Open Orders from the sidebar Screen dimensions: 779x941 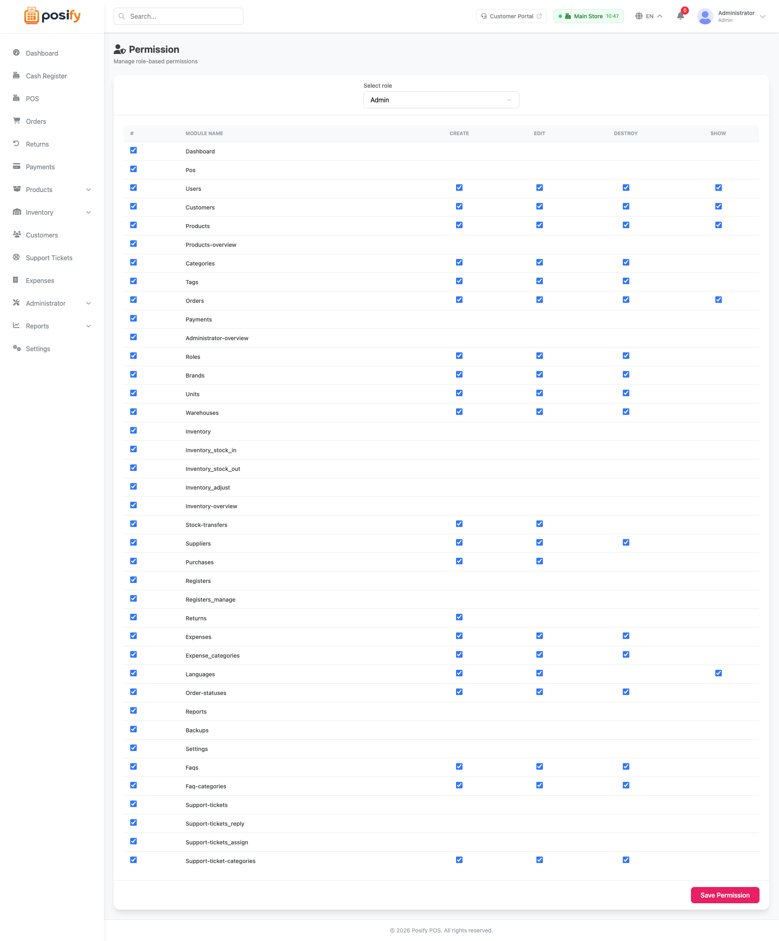pyautogui.click(x=52, y=121)
